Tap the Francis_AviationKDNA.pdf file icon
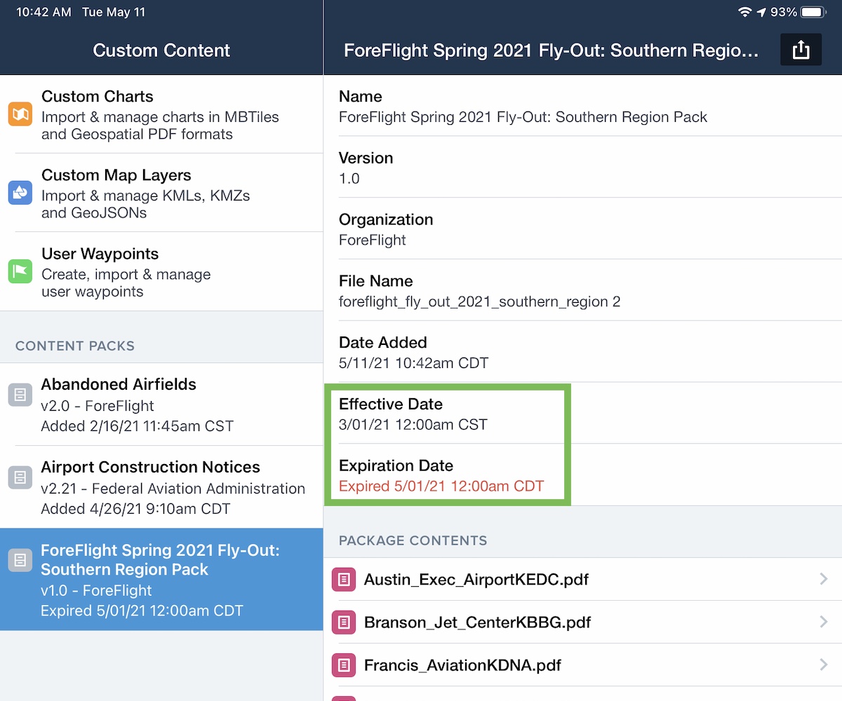The height and width of the screenshot is (701, 842). [344, 665]
